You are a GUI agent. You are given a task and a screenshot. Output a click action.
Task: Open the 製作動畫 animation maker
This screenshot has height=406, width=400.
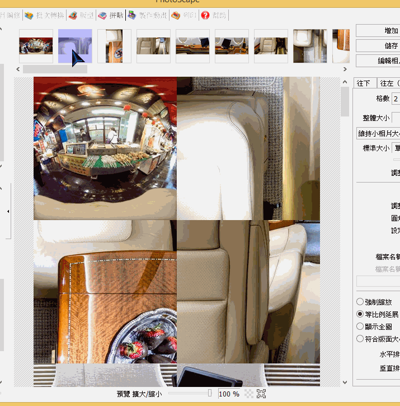(148, 16)
